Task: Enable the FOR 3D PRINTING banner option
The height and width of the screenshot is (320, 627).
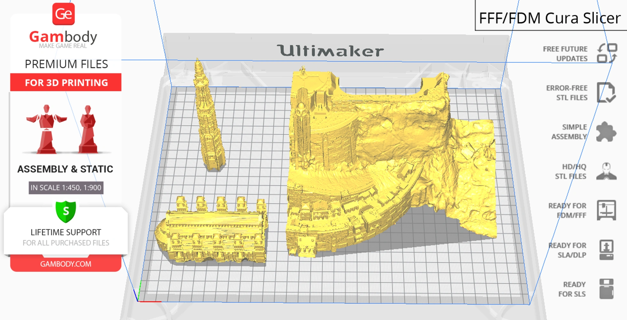Action: click(x=66, y=83)
